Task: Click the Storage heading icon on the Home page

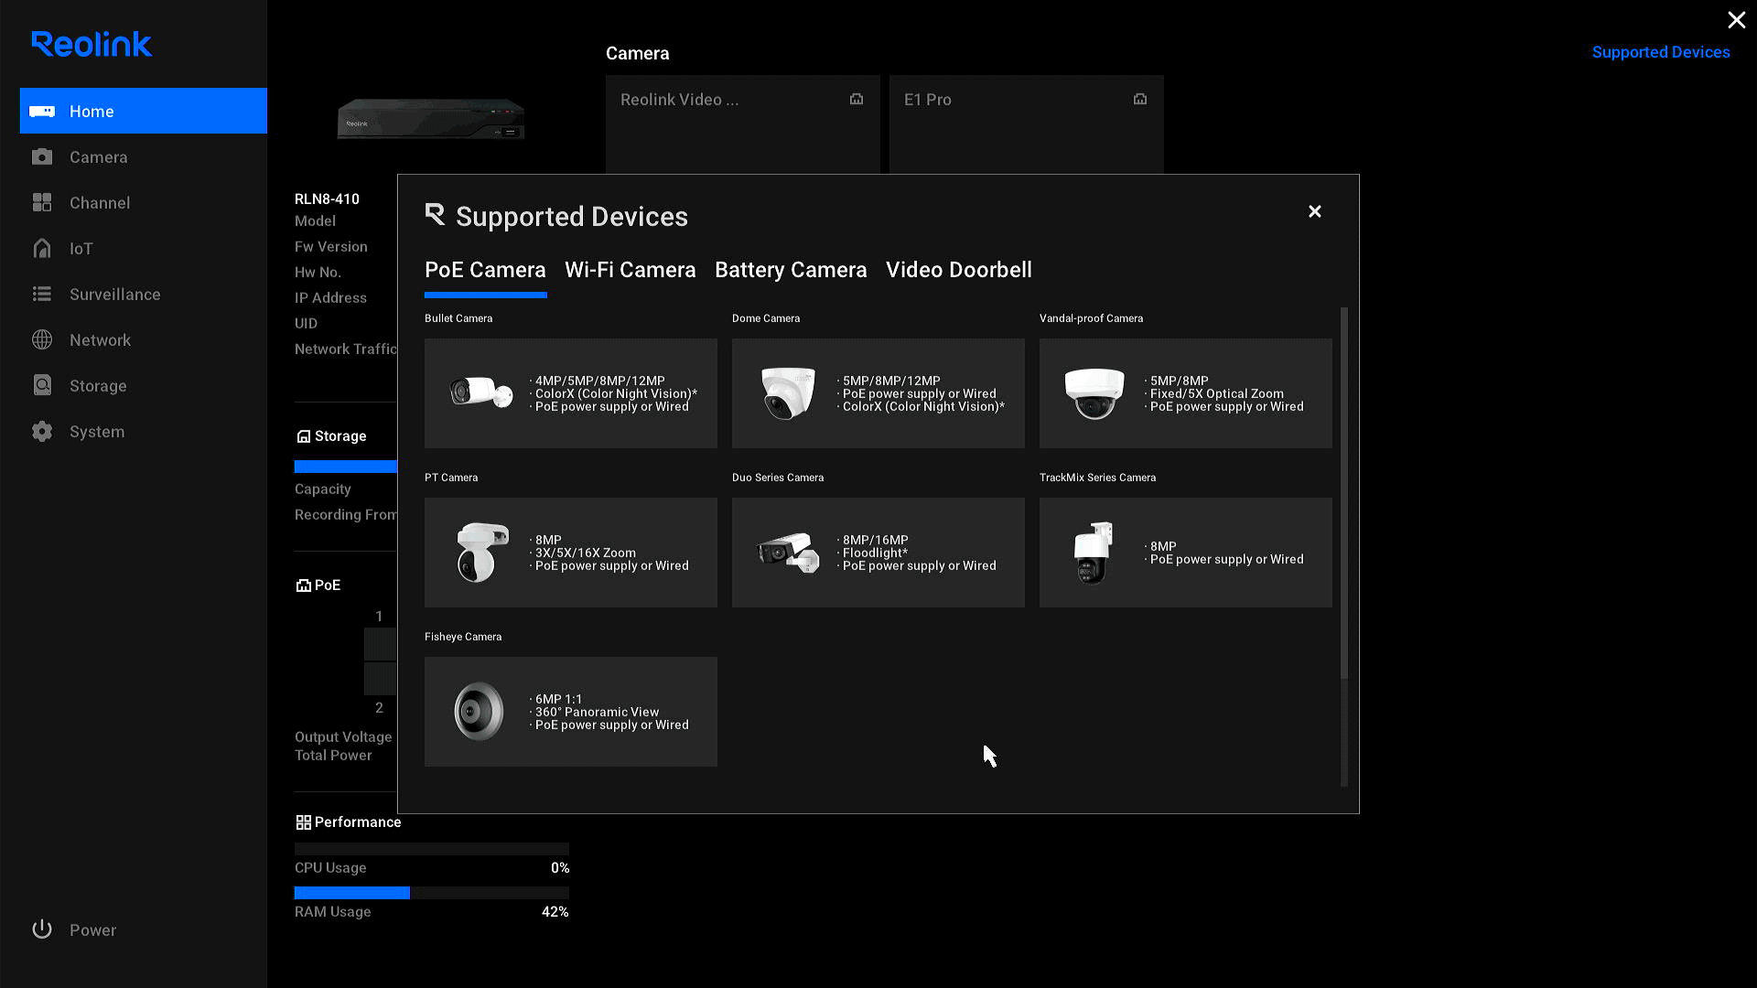Action: click(x=304, y=436)
